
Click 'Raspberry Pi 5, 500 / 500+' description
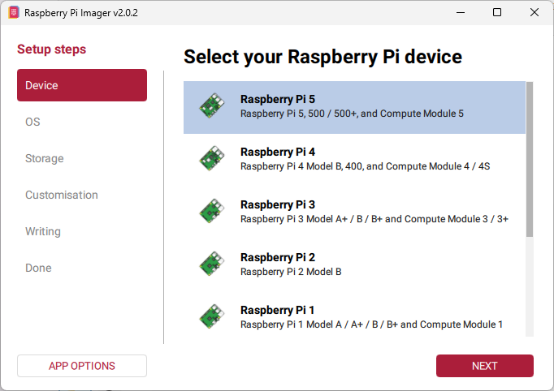coord(352,114)
